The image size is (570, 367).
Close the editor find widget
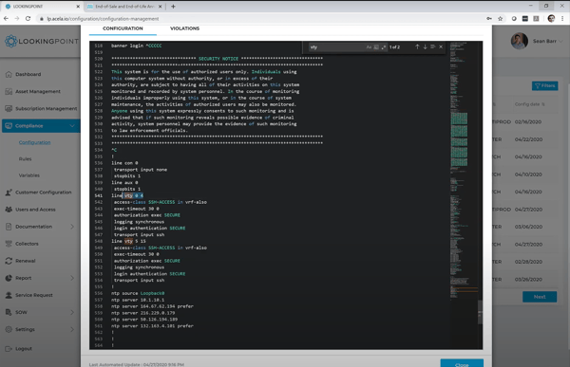(441, 46)
